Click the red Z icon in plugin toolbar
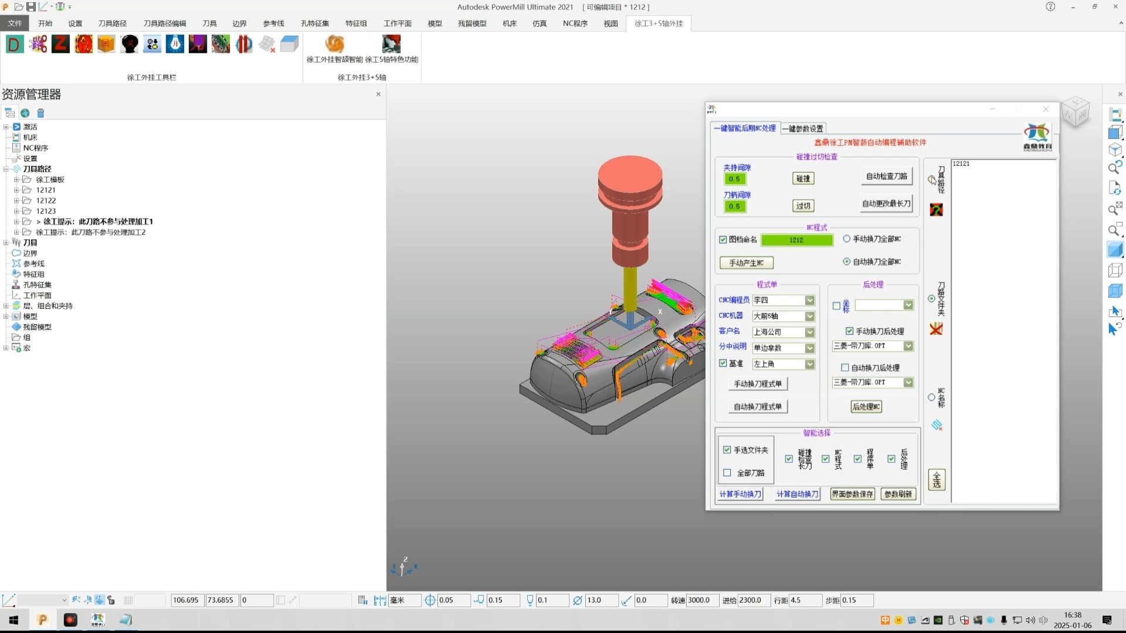 (60, 44)
